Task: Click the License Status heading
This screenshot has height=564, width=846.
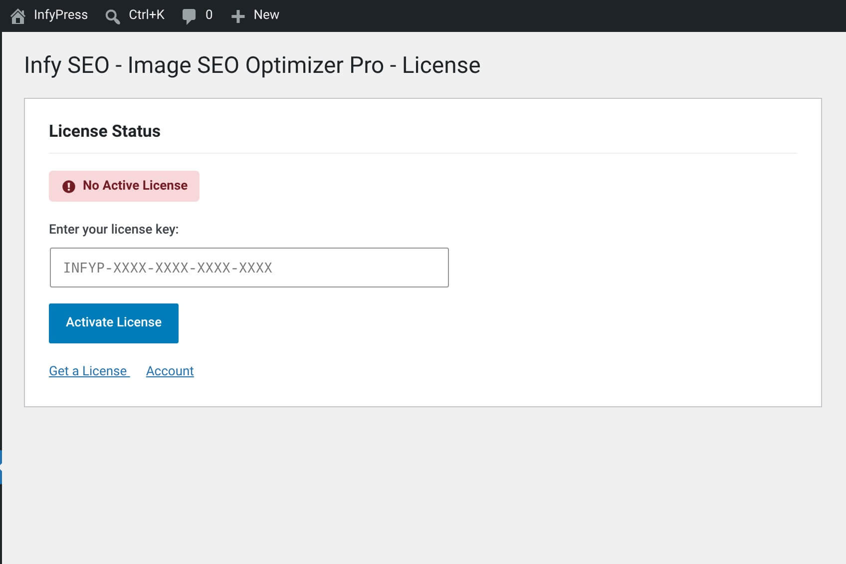Action: (x=105, y=131)
